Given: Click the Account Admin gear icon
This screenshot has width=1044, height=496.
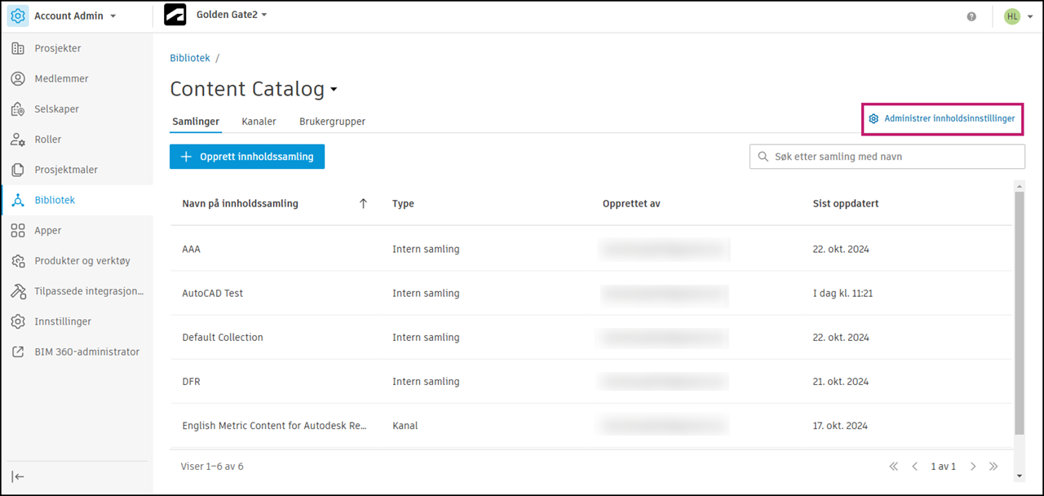Looking at the screenshot, I should tap(18, 16).
